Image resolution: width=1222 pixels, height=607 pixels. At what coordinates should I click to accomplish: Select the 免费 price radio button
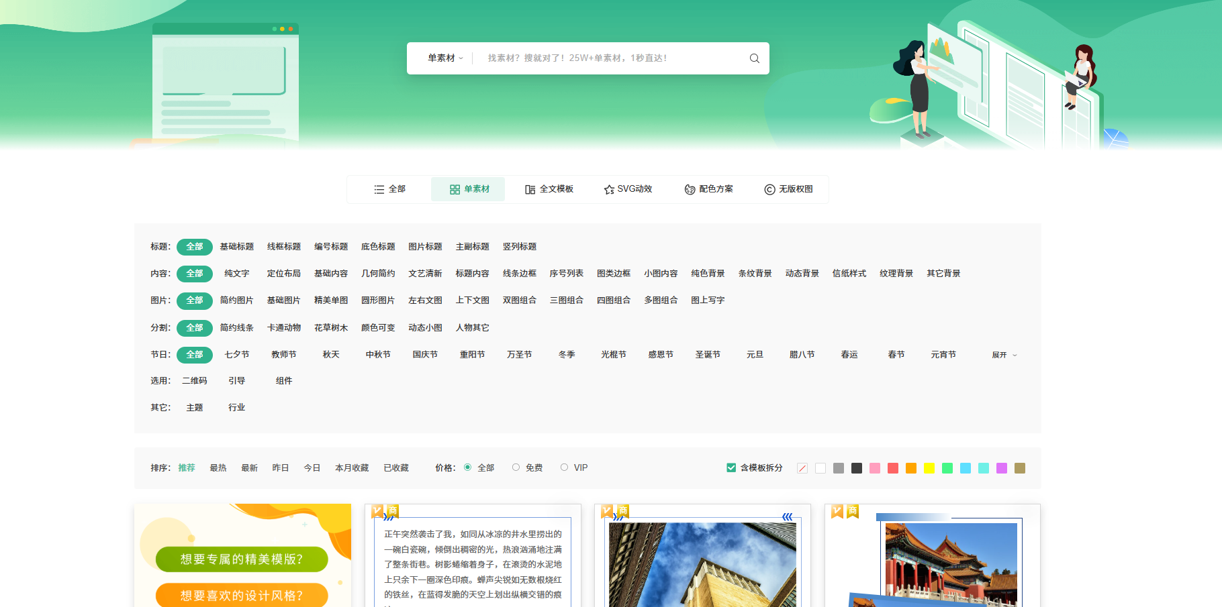pyautogui.click(x=516, y=467)
